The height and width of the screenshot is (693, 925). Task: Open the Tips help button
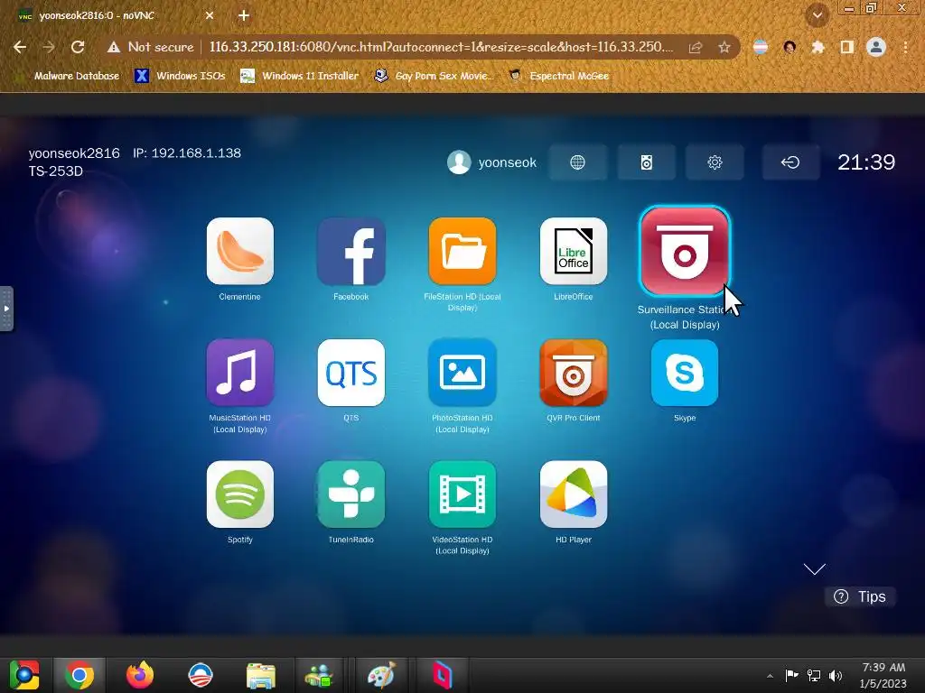pos(860,596)
